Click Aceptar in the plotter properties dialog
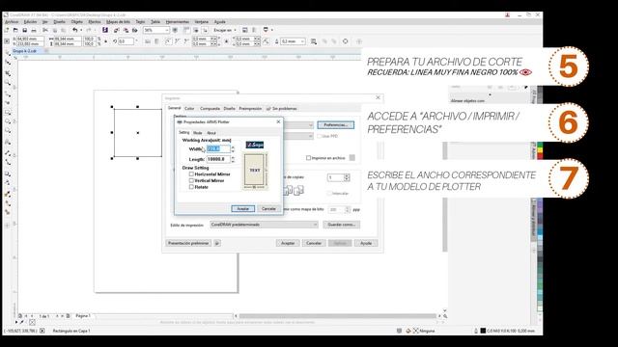The height and width of the screenshot is (347, 618). pos(242,208)
